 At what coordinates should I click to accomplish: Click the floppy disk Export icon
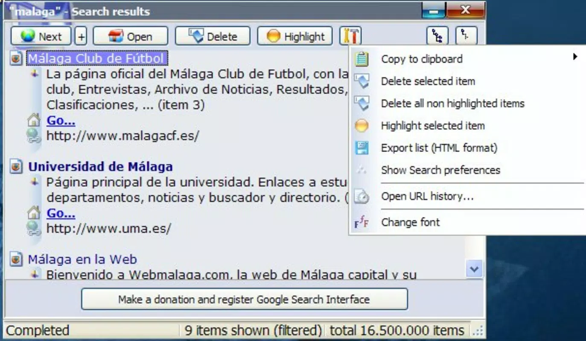[362, 148]
